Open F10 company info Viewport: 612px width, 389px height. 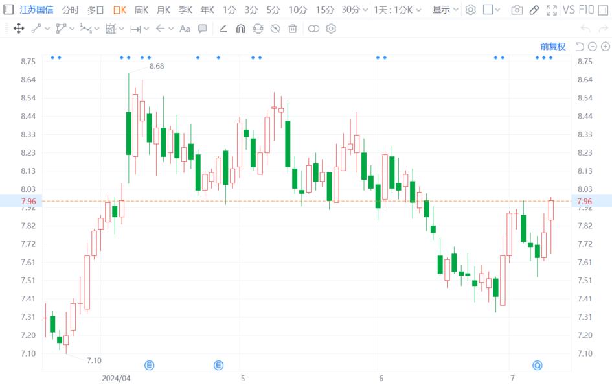point(586,10)
